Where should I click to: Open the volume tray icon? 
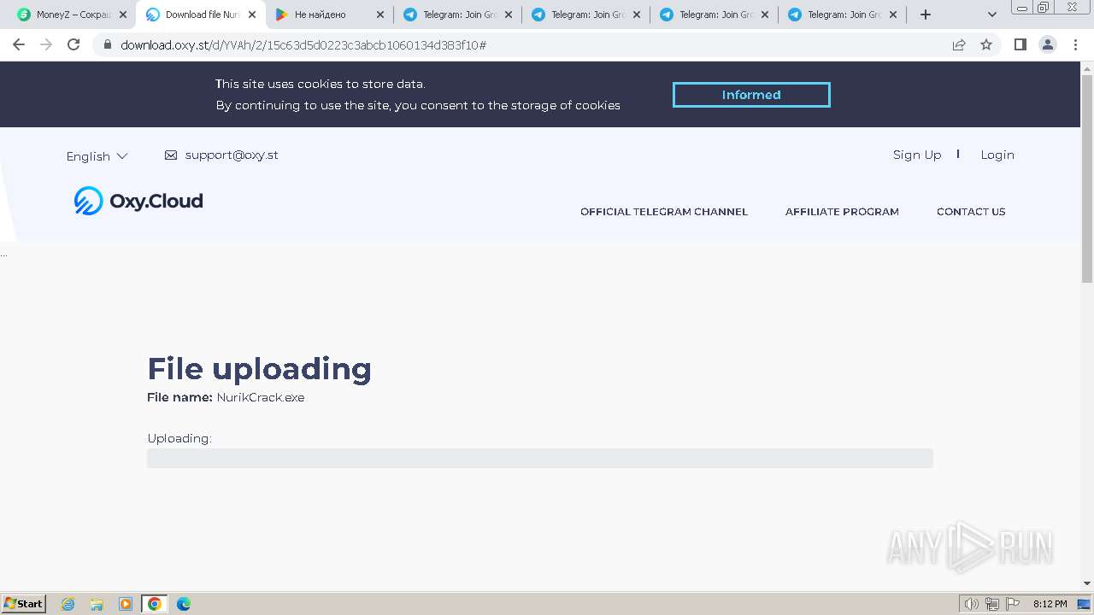[x=971, y=604]
